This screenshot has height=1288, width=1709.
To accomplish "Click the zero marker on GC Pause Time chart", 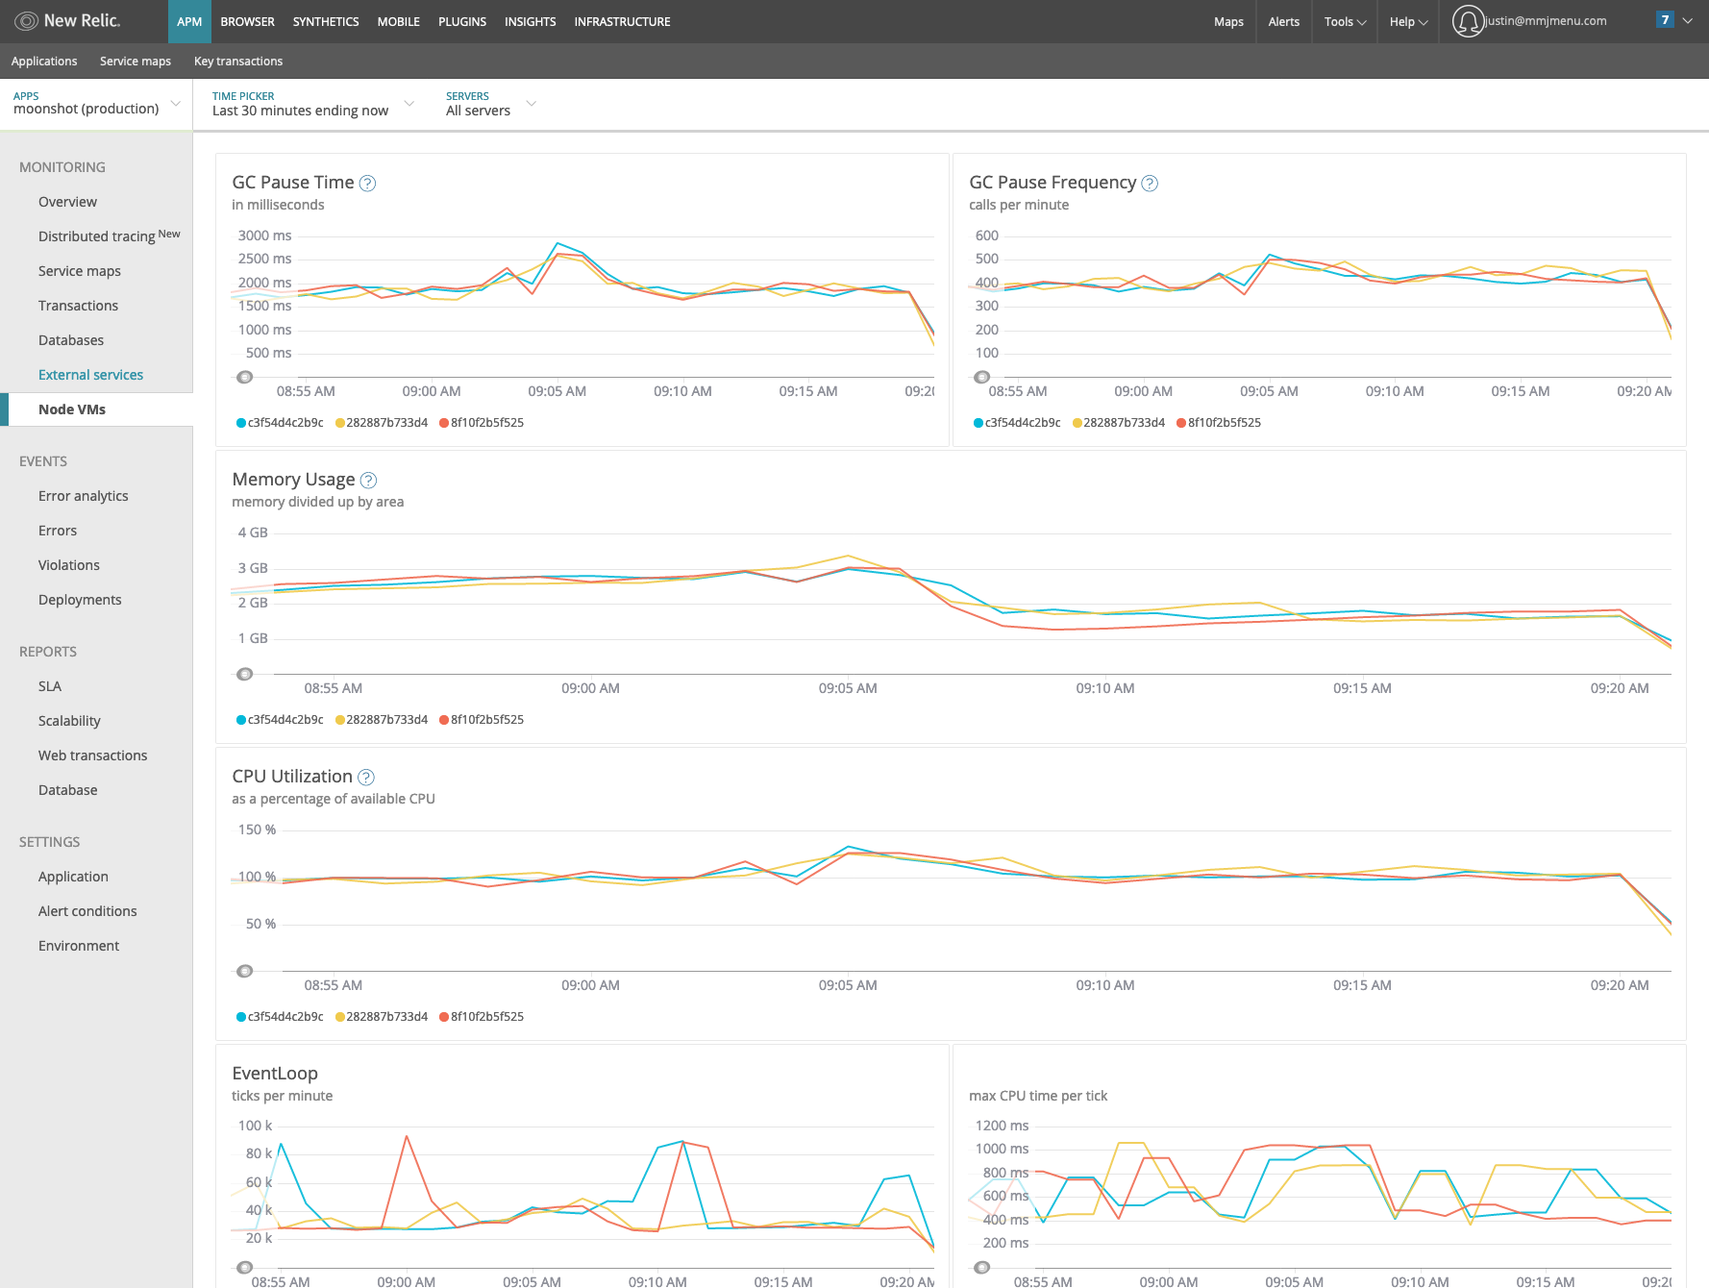I will [x=245, y=377].
